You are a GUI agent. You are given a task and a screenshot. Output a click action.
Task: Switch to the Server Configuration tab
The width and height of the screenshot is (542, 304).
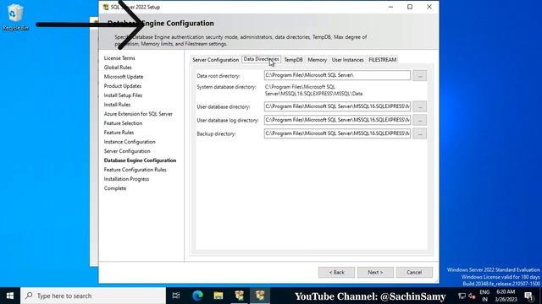215,60
